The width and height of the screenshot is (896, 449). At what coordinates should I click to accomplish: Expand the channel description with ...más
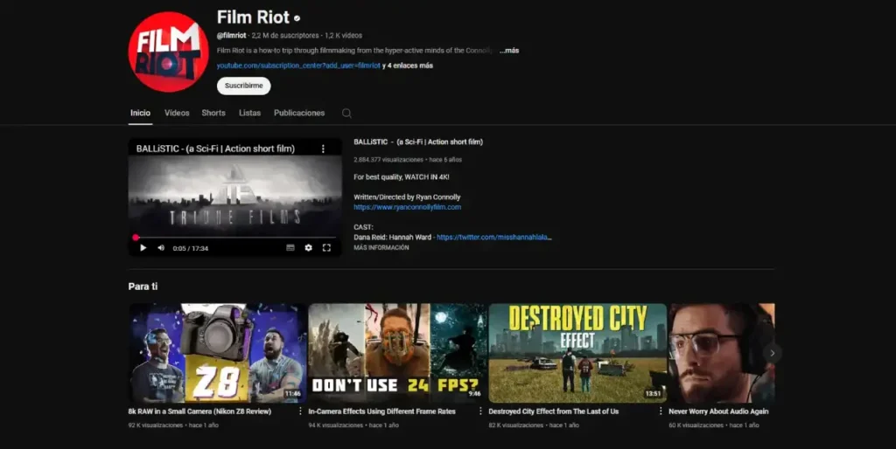509,50
